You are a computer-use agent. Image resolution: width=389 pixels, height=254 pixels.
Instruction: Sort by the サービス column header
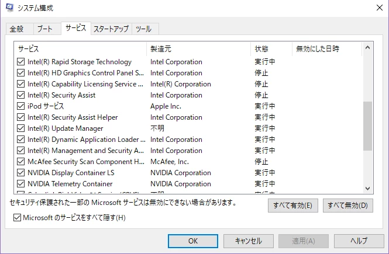click(x=80, y=49)
